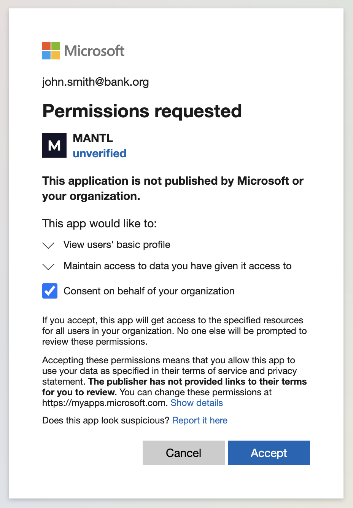Follow the "Report it here" link
Image resolution: width=353 pixels, height=508 pixels.
[x=200, y=420]
